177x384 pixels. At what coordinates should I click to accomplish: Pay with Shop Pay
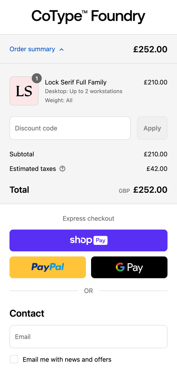click(x=88, y=240)
